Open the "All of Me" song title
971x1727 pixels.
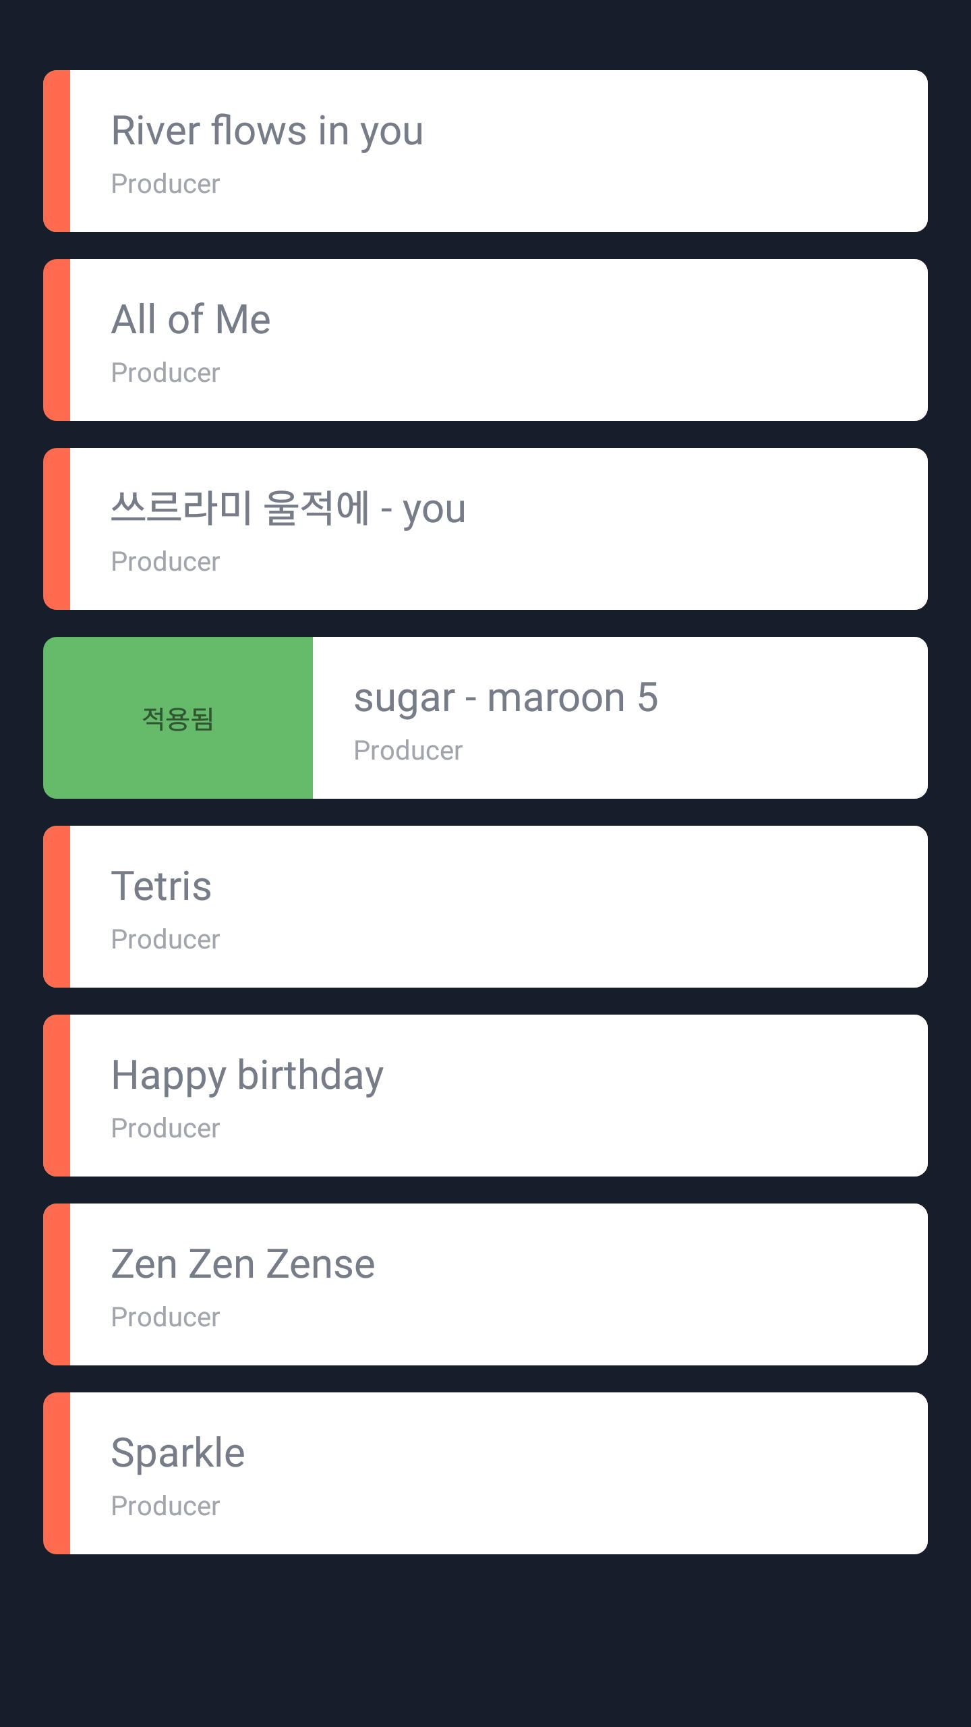pyautogui.click(x=191, y=320)
